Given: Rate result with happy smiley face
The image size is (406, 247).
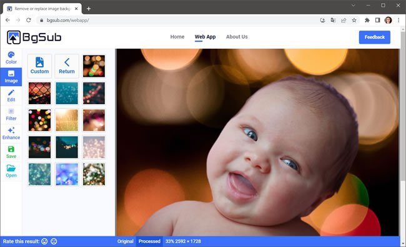Looking at the screenshot, I should (44, 241).
